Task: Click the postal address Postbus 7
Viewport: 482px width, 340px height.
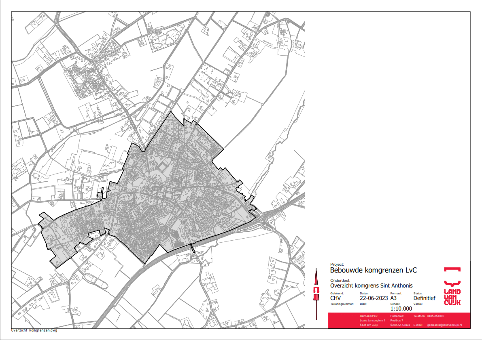Action: pos(398,320)
